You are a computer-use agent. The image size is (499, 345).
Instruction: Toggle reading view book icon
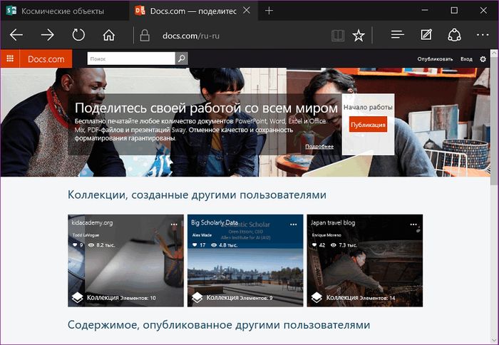pyautogui.click(x=337, y=36)
